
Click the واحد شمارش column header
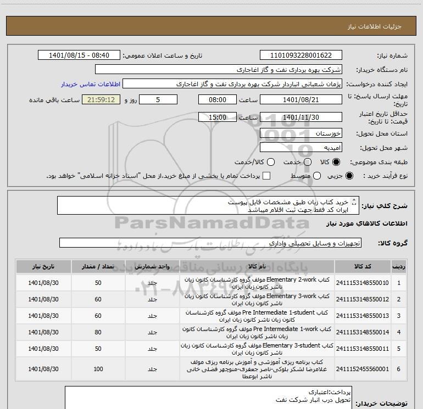[x=152, y=266]
